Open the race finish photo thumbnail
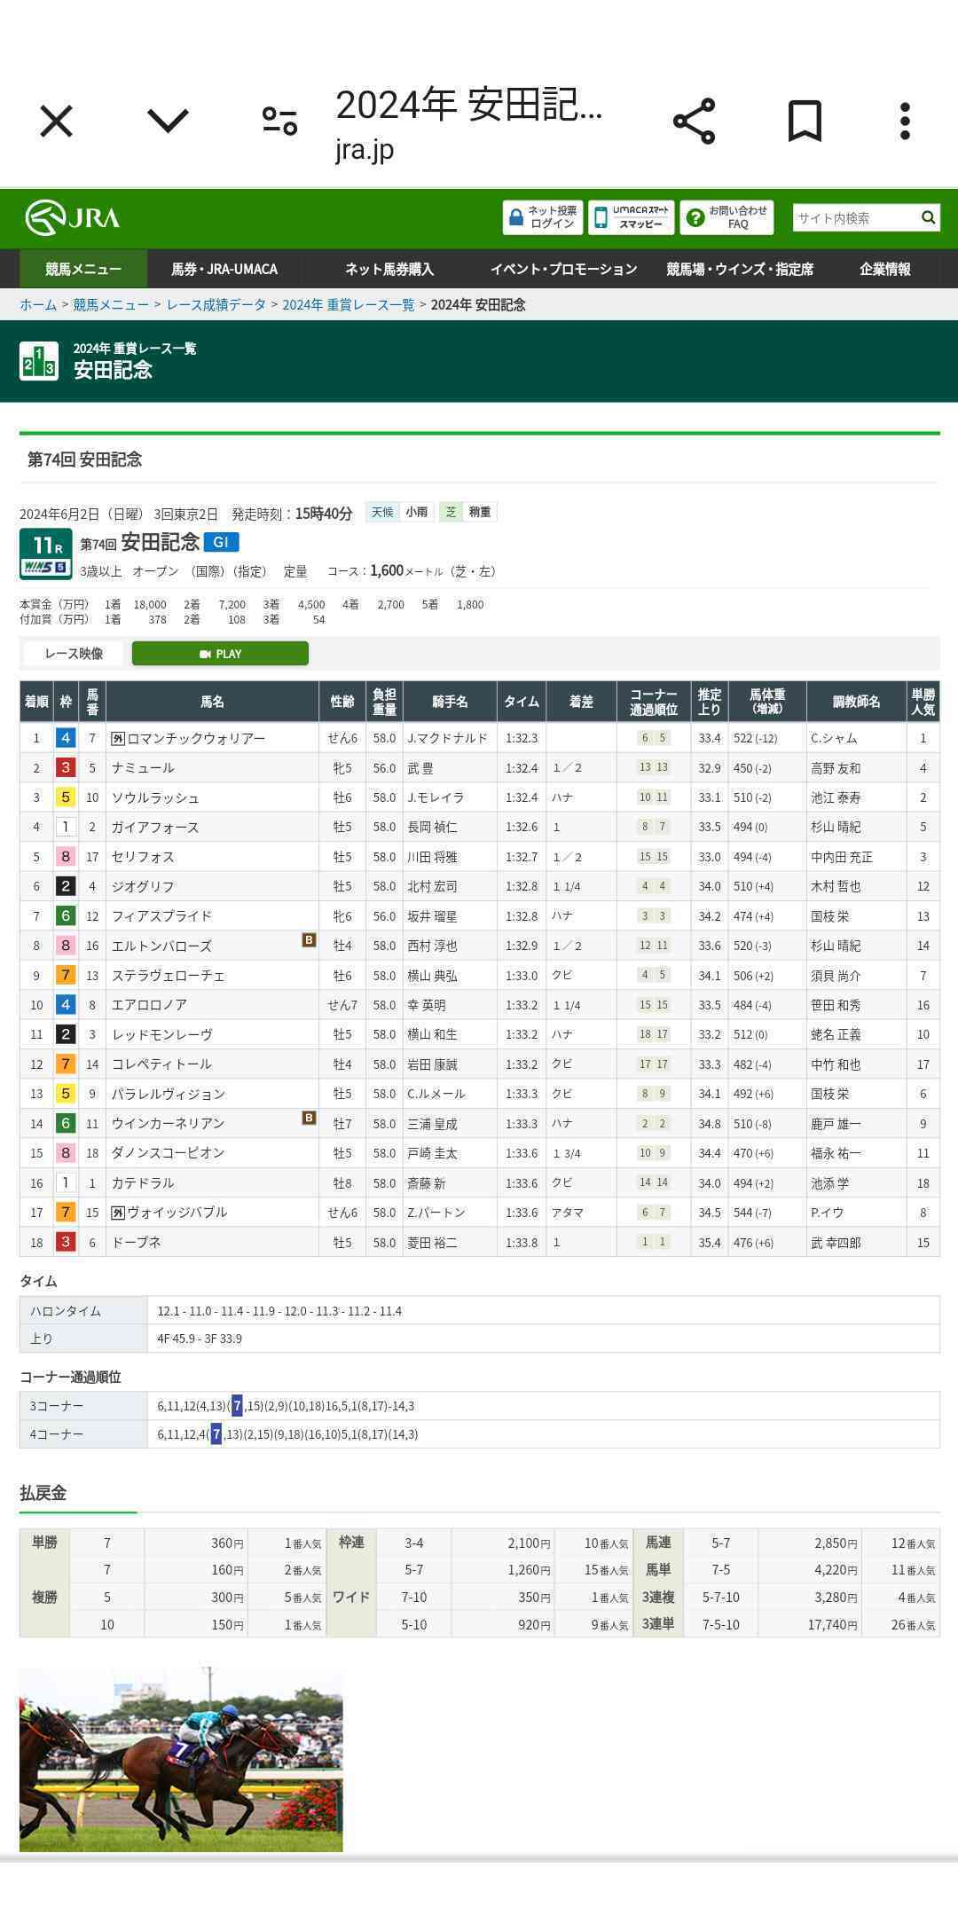 click(181, 1759)
